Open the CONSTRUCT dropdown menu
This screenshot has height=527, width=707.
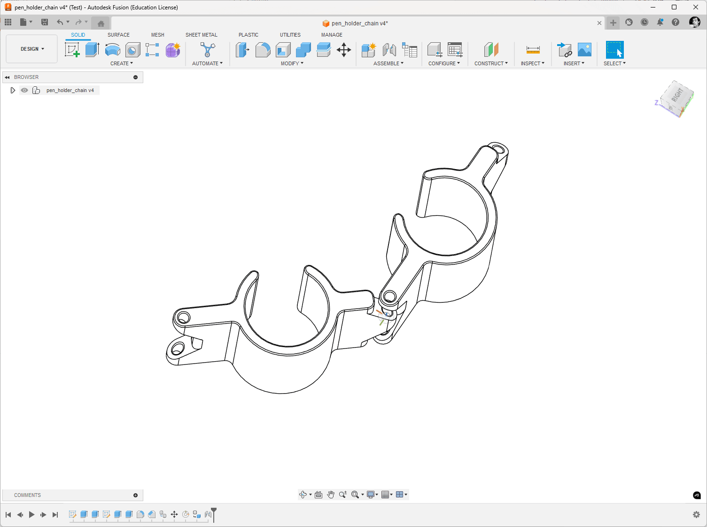(491, 63)
